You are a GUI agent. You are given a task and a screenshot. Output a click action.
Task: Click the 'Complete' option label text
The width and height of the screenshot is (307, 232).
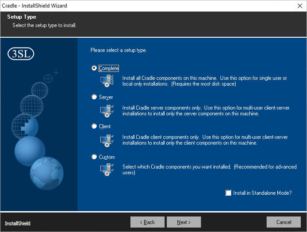(x=109, y=68)
